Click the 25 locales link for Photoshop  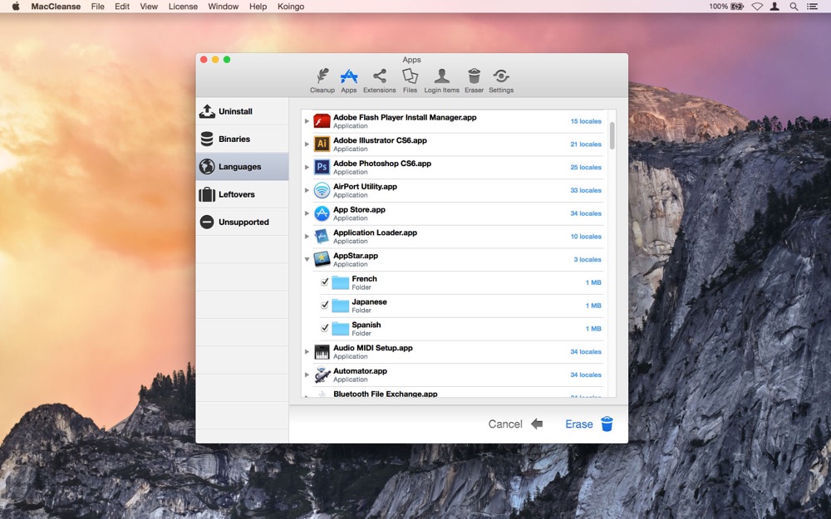tap(586, 168)
